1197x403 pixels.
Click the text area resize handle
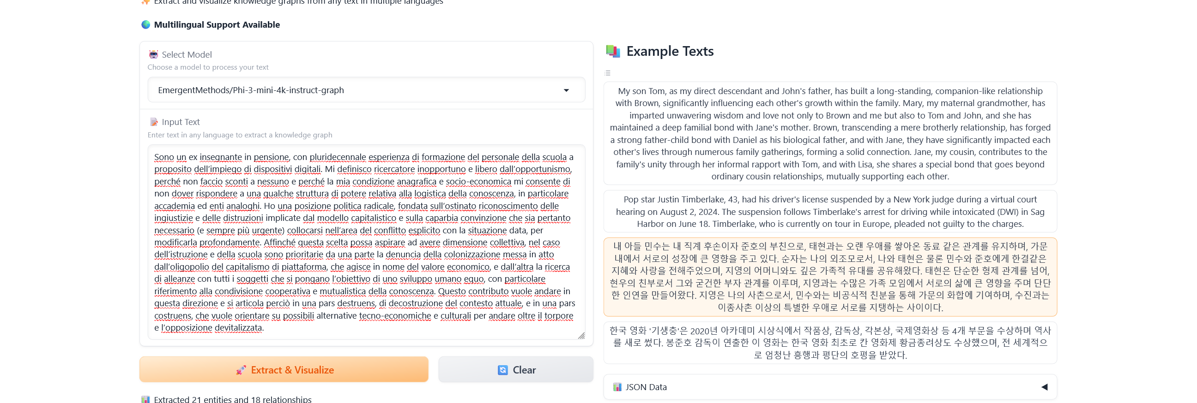tap(581, 335)
